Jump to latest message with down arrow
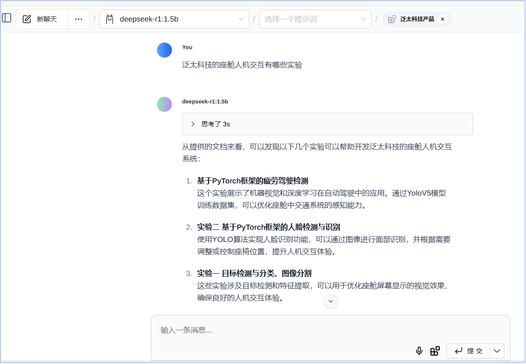This screenshot has height=364, width=526. point(330,301)
